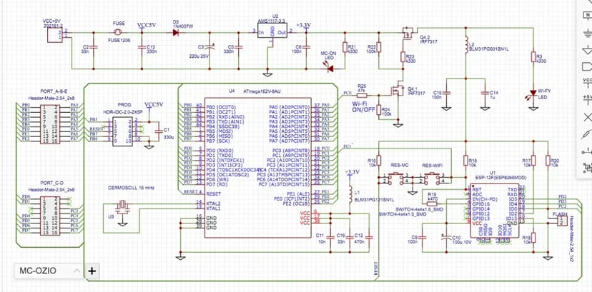
Task: Click the MC-ON LED symbol
Action: point(331,68)
